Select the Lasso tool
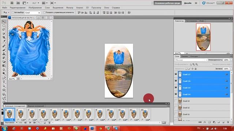234x131 pixels. (4, 29)
